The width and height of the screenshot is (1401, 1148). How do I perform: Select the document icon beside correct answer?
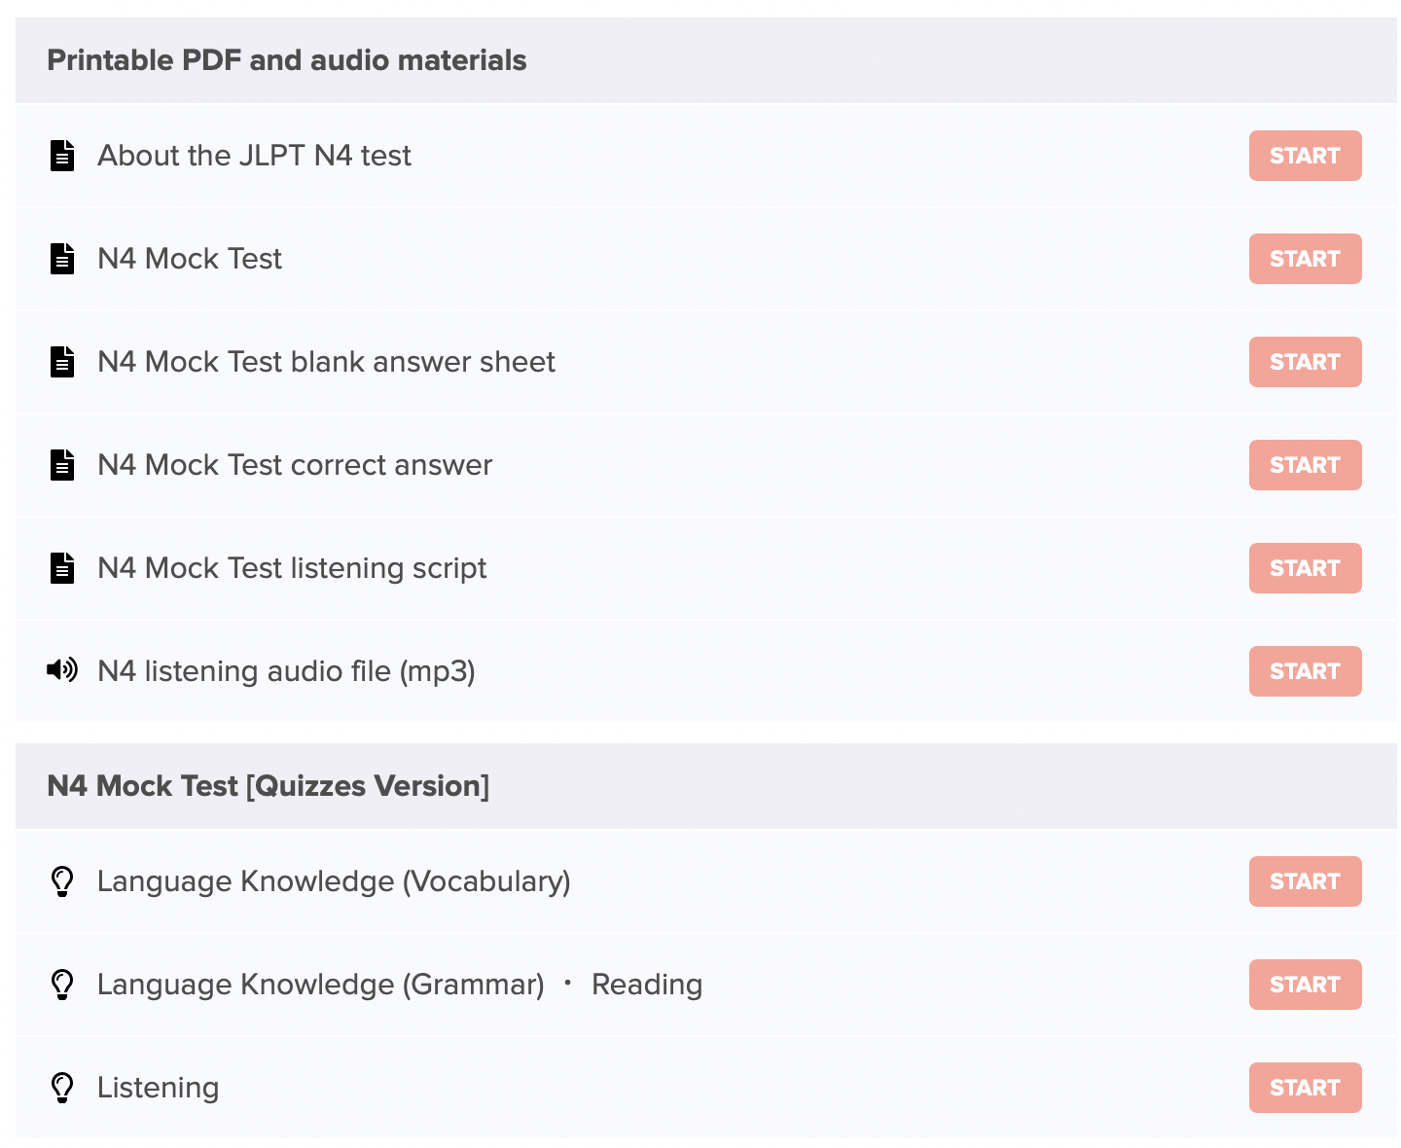(62, 465)
